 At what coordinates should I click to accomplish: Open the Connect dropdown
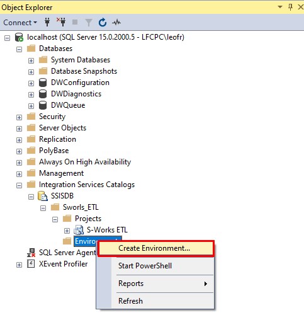tap(20, 23)
